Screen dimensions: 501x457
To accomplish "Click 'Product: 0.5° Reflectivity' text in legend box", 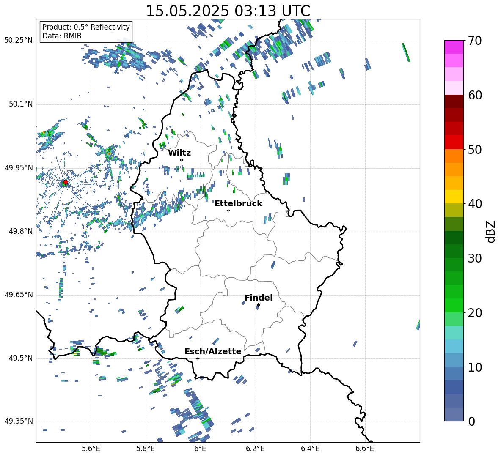I will click(86, 27).
